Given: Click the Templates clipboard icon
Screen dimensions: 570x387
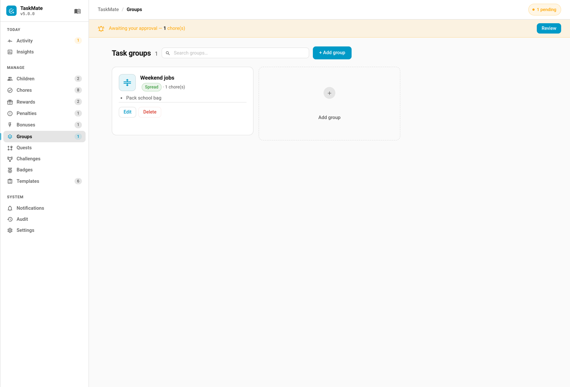Looking at the screenshot, I should (x=10, y=181).
